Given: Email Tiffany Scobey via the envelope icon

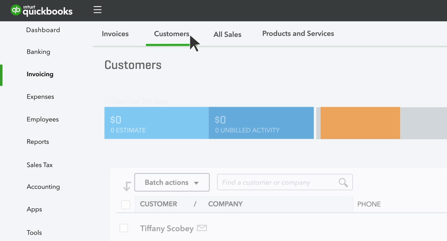Looking at the screenshot, I should point(202,227).
